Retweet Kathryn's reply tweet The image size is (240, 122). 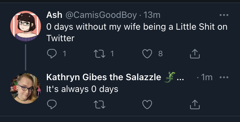point(99,104)
